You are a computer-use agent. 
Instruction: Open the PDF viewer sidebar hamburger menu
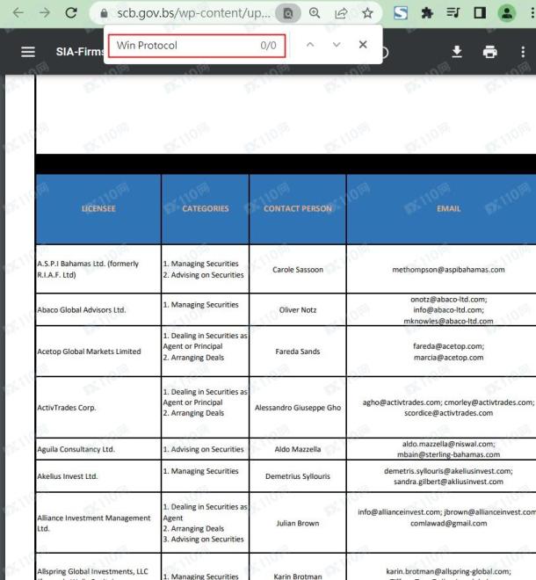point(28,52)
